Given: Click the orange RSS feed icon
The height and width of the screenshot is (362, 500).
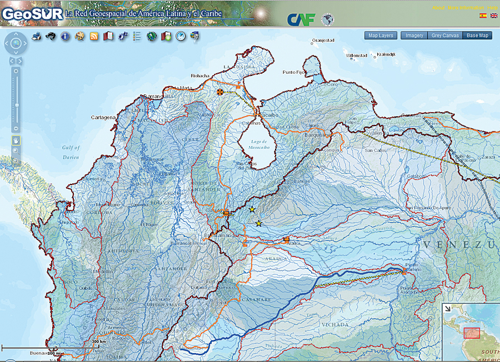Looking at the screenshot, I should 94,36.
